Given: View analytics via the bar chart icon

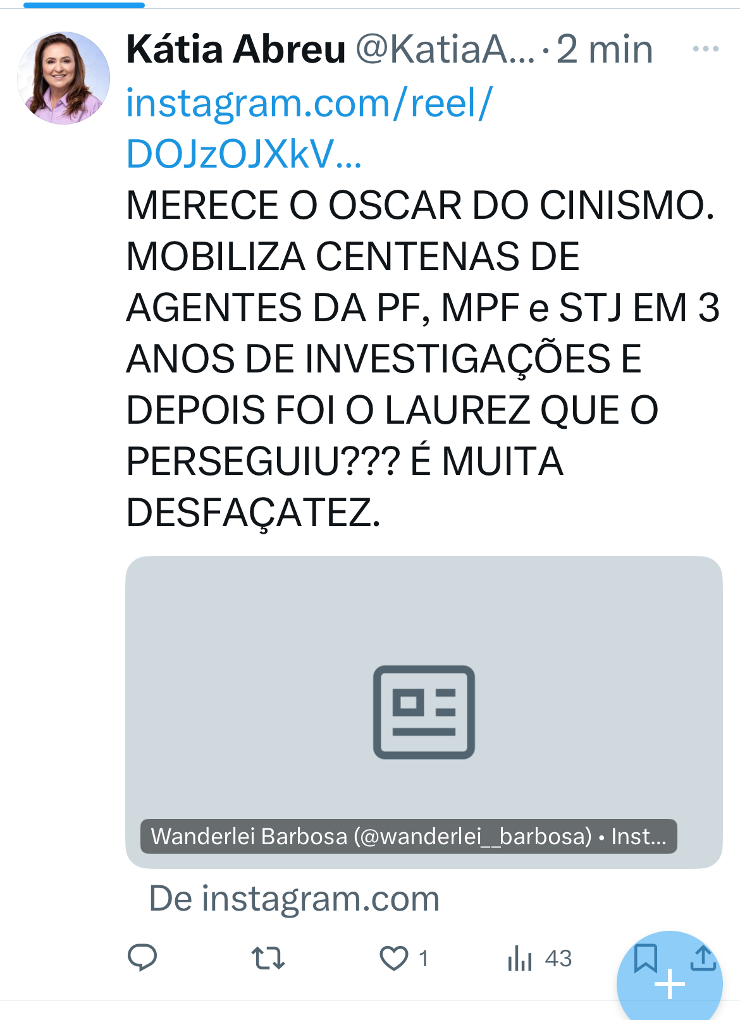Looking at the screenshot, I should pos(520,958).
